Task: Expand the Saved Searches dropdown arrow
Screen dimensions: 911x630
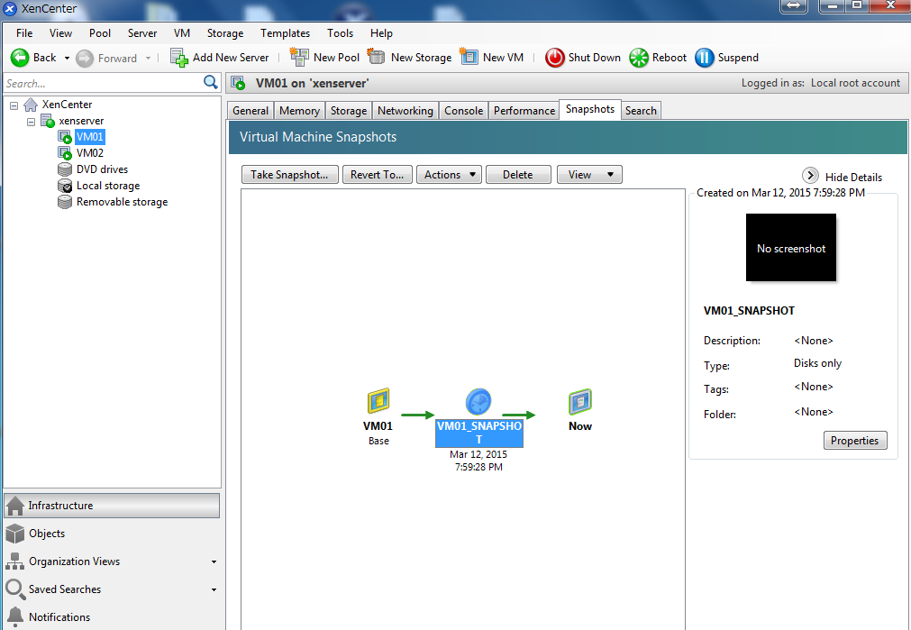Action: 214,590
